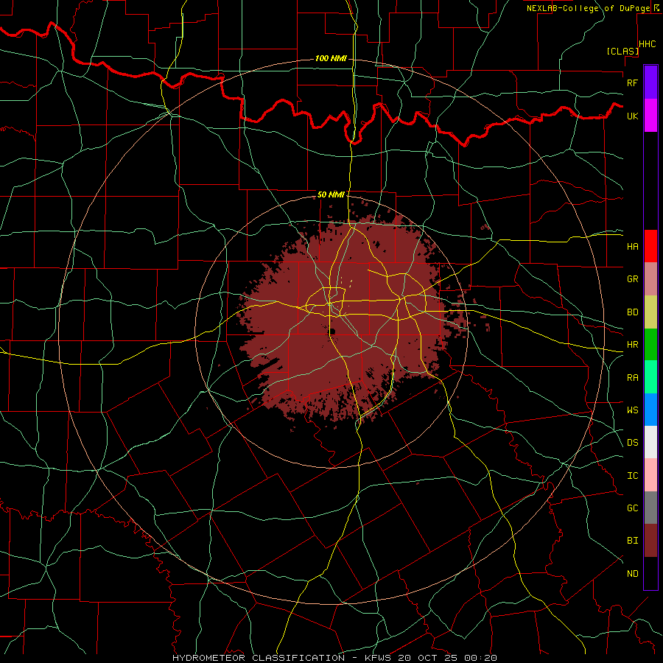The image size is (663, 663).
Task: Click the 'HYDROMETEOR CLASSIFICATION - KFWS' footer caption
Action: pyautogui.click(x=281, y=658)
